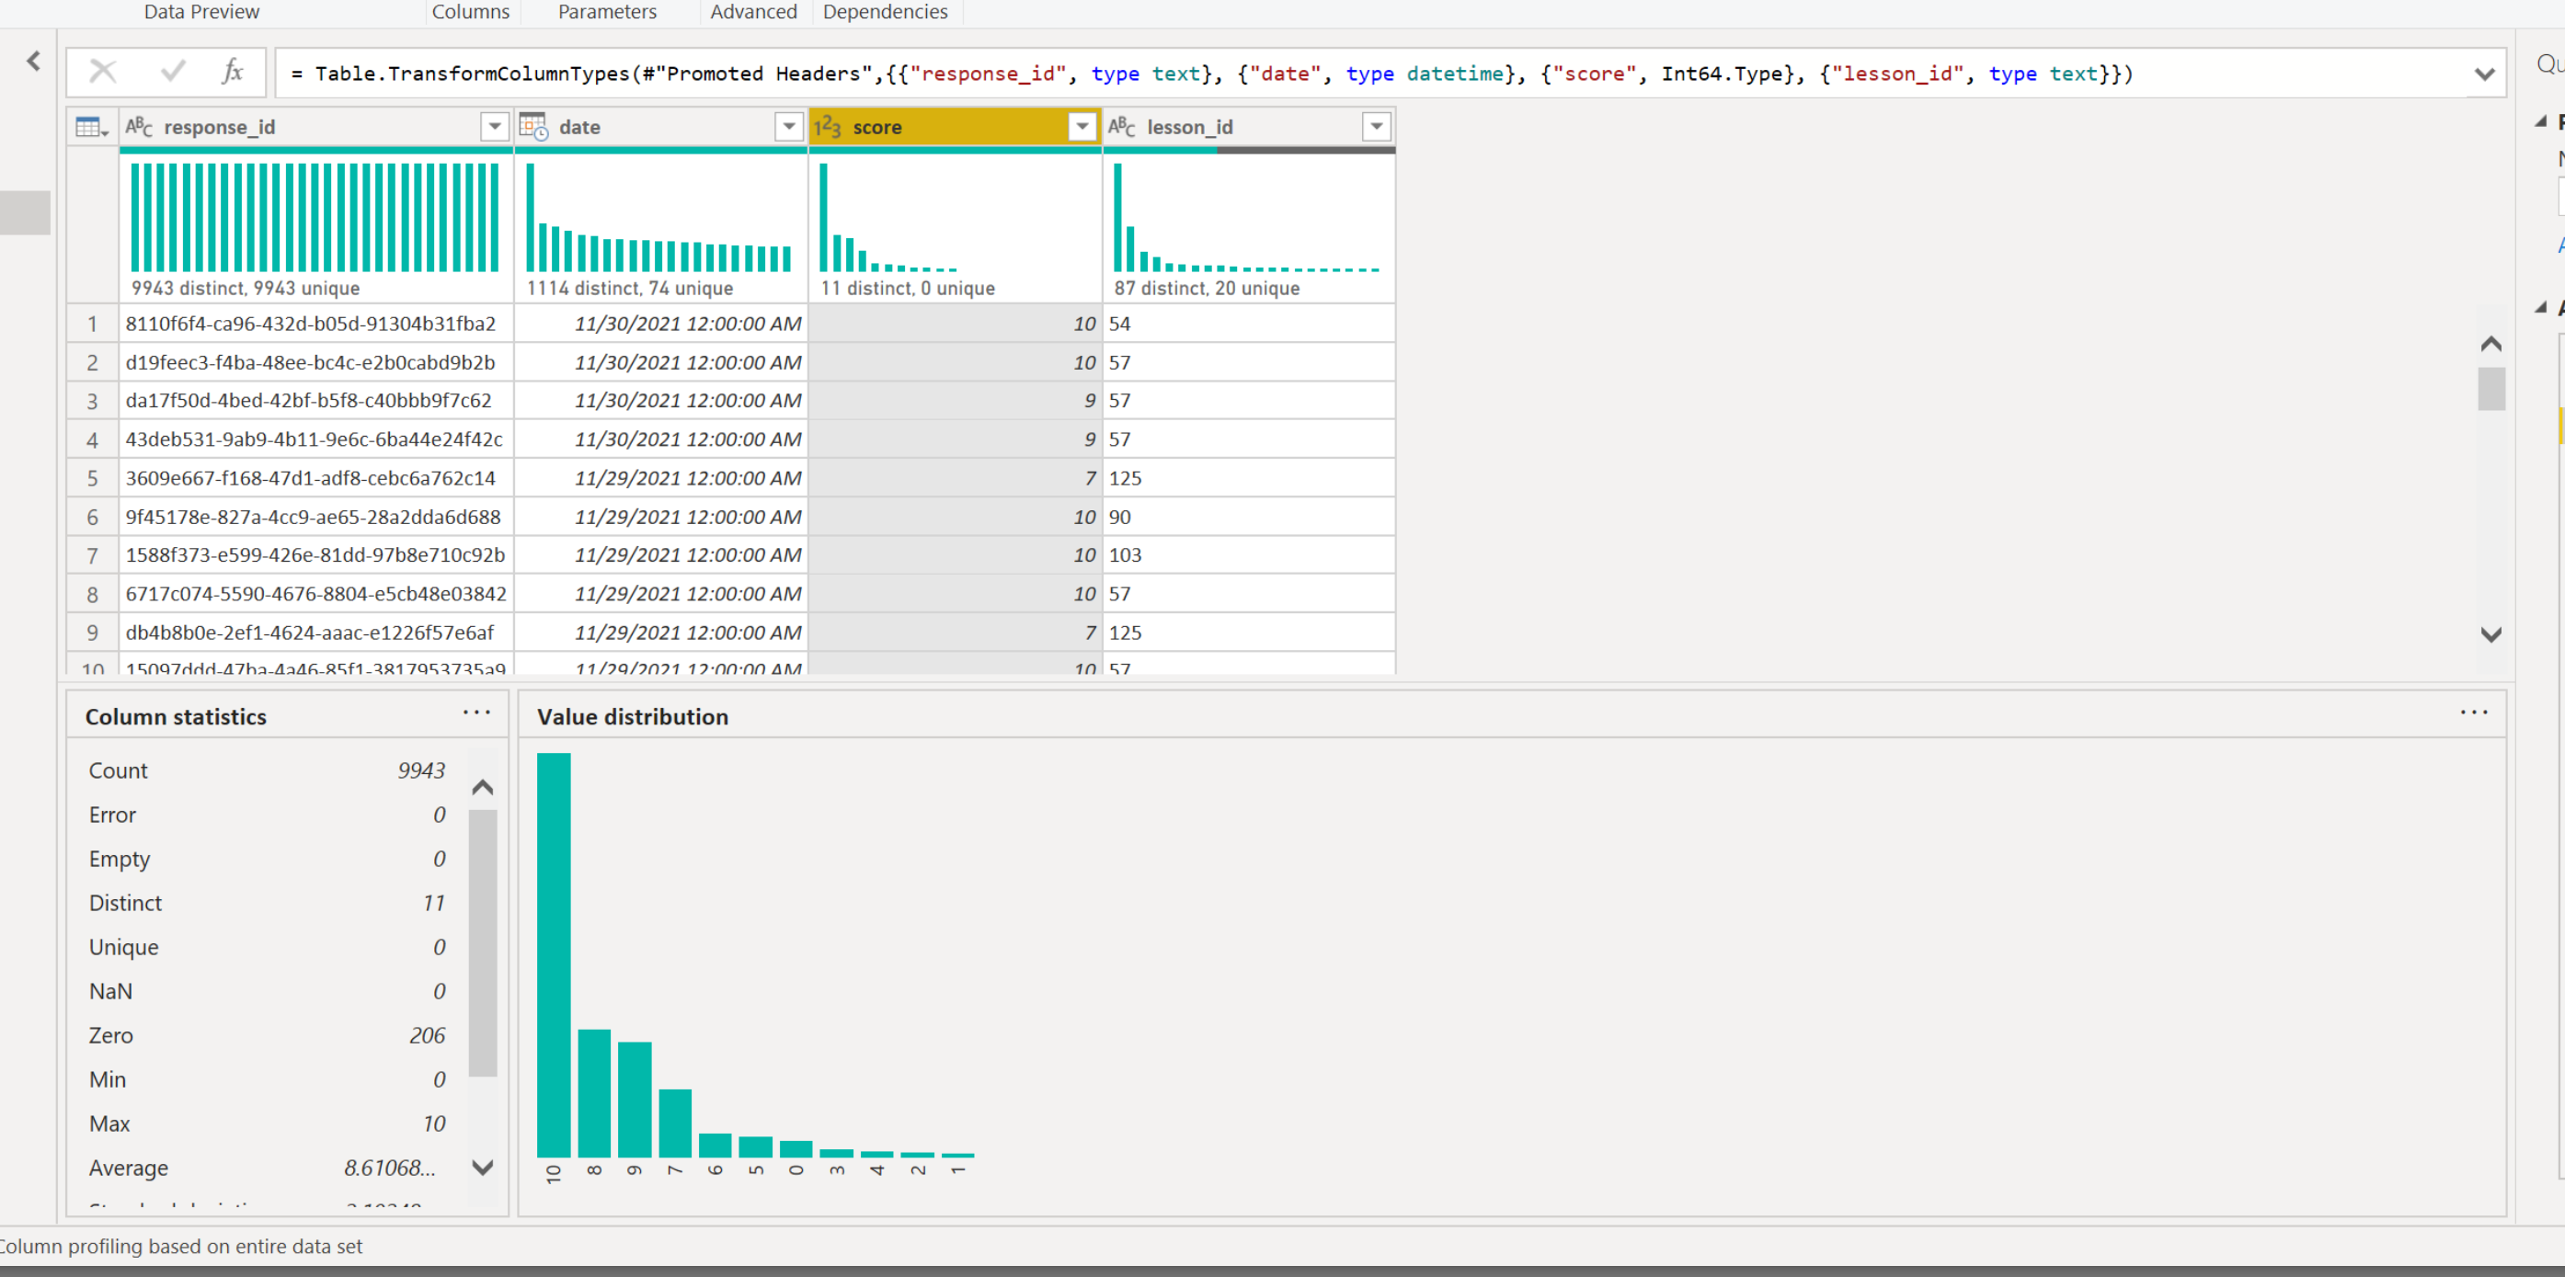Viewport: 2565px width, 1277px height.
Task: Open the response_id column filter dropdown
Action: pos(494,126)
